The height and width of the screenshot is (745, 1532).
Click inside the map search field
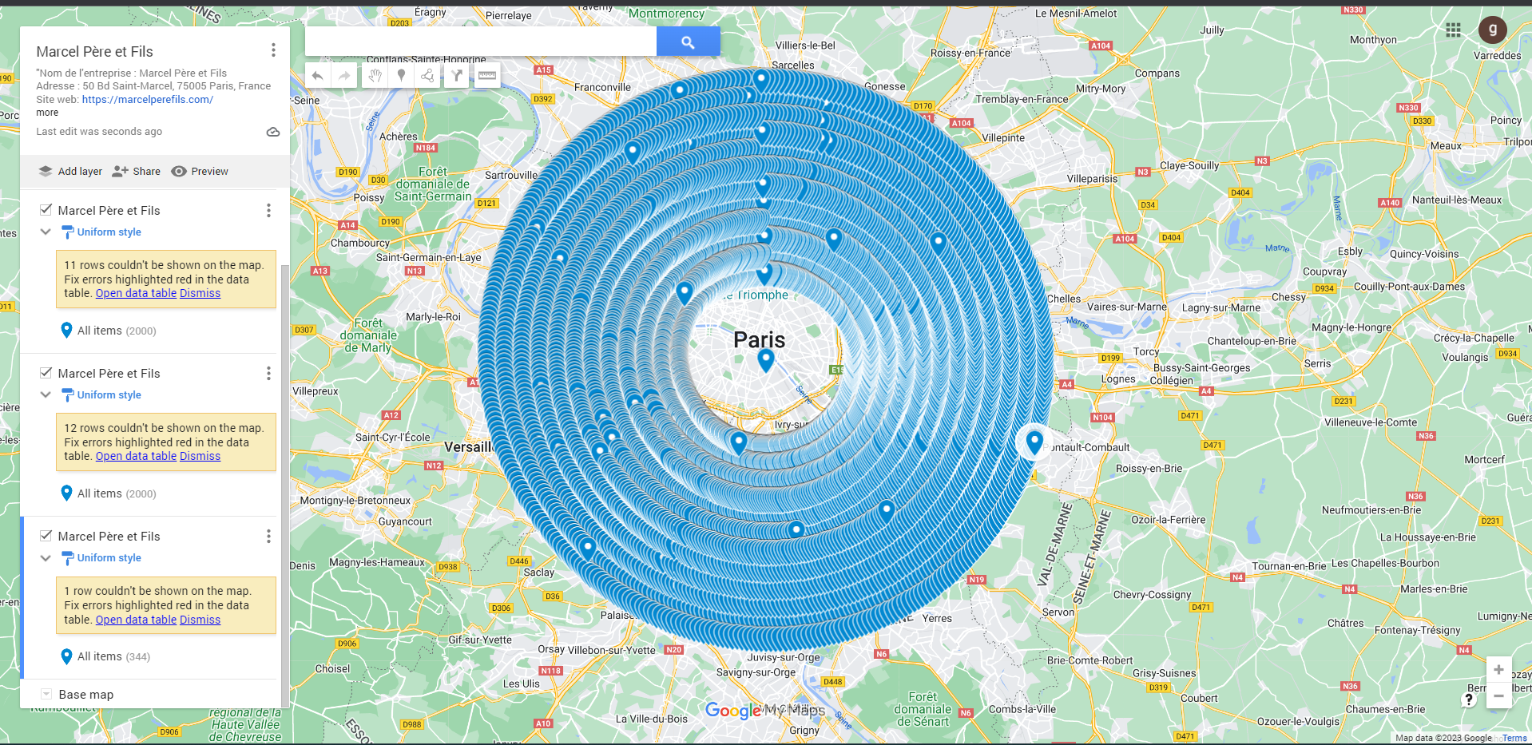coord(481,42)
